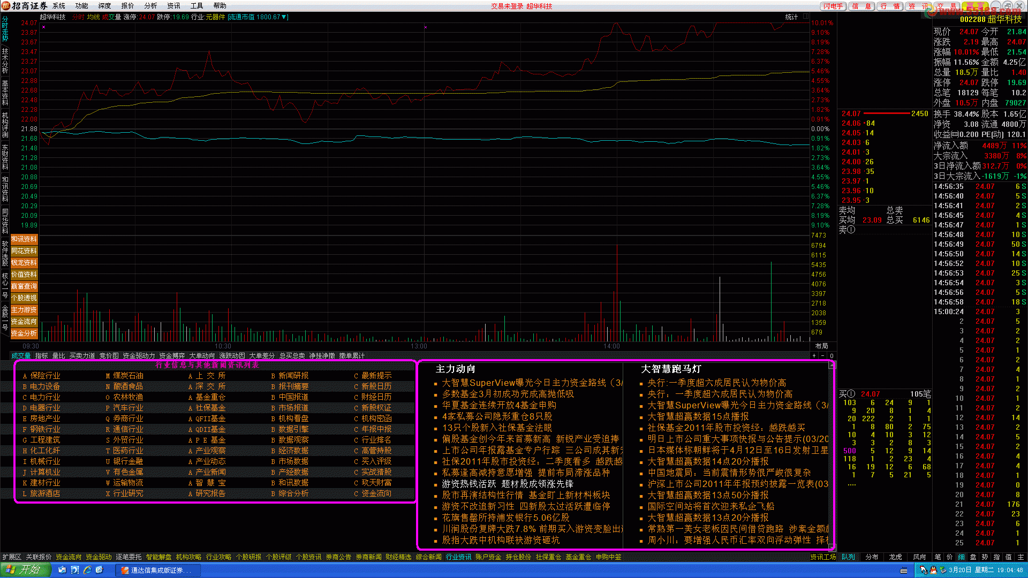Open the 功能 menu

[x=82, y=5]
